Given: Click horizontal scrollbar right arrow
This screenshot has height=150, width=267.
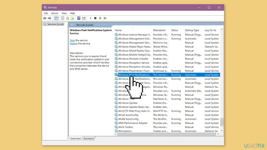Looking at the screenshot, I should pyautogui.click(x=218, y=134).
